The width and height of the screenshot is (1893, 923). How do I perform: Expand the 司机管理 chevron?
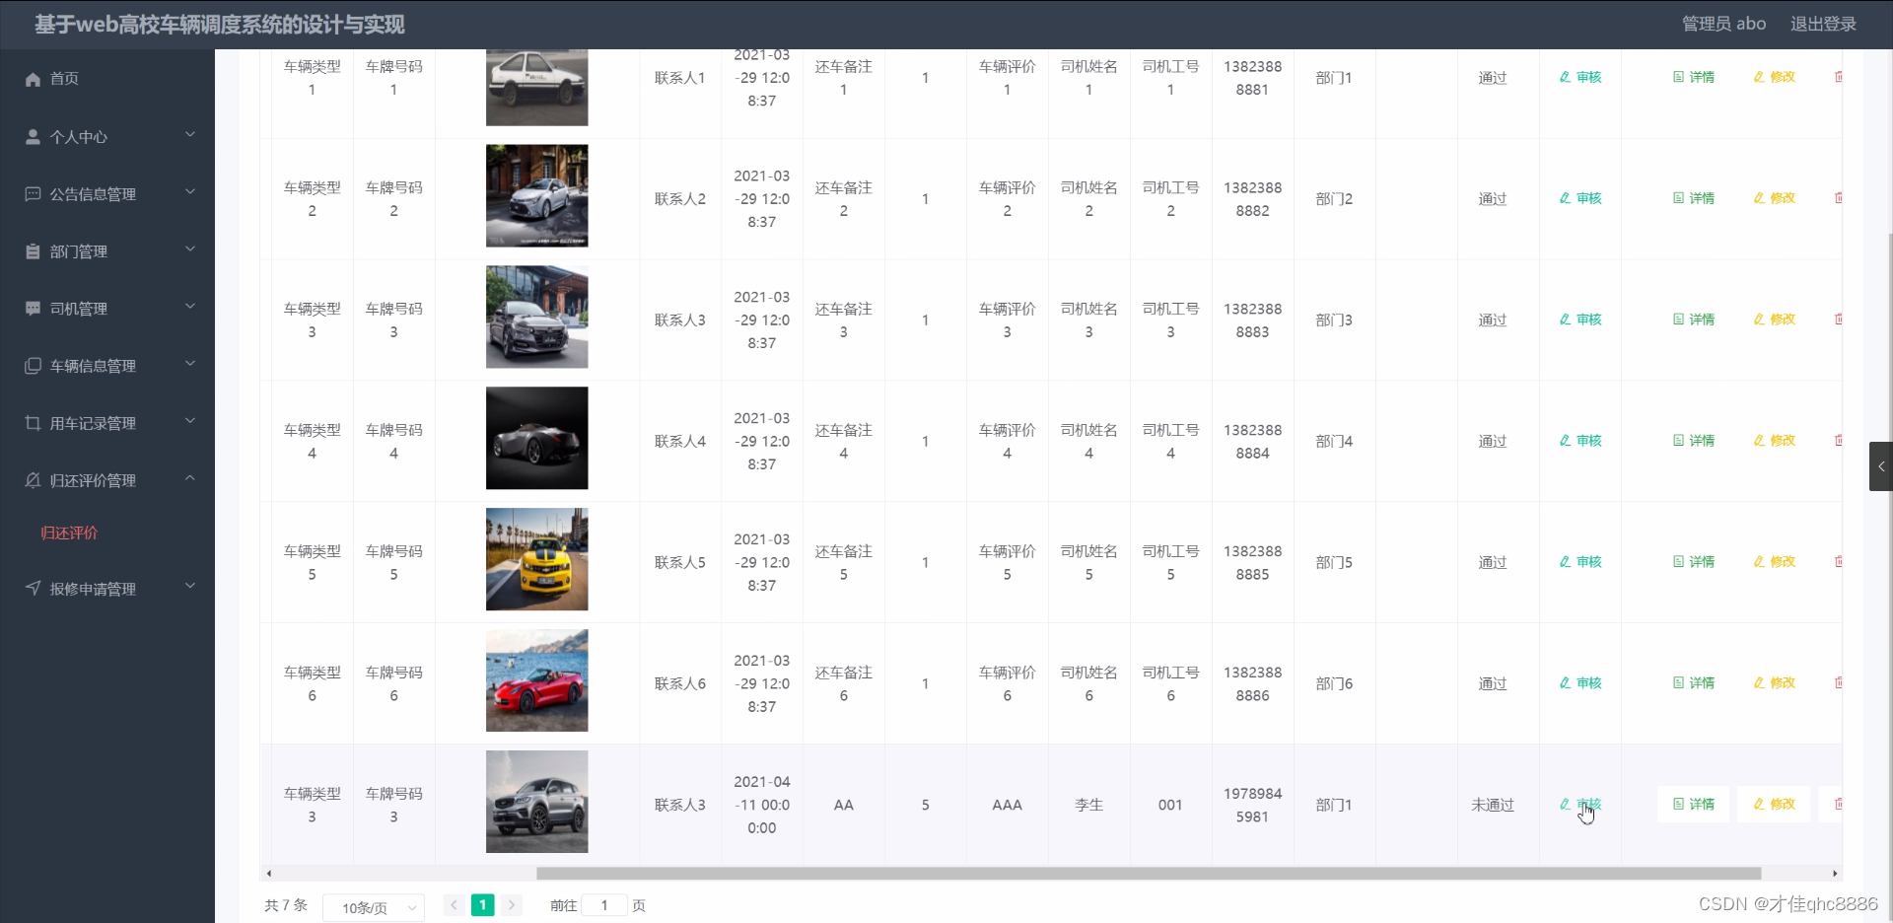click(190, 307)
